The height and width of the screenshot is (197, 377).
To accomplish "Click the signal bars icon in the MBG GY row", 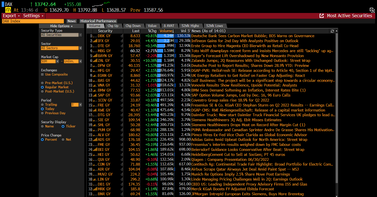I will click(x=95, y=51).
